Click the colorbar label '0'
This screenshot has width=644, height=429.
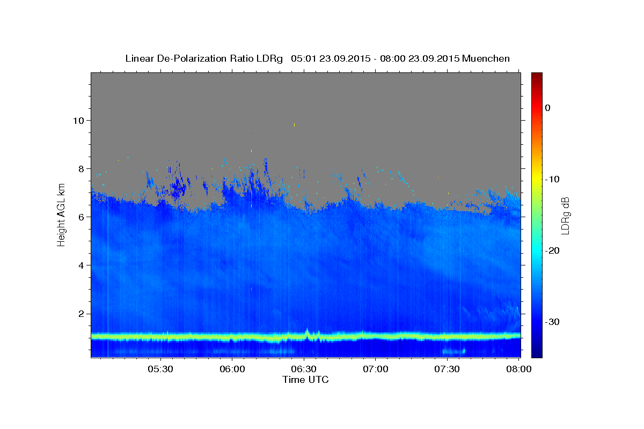547,108
